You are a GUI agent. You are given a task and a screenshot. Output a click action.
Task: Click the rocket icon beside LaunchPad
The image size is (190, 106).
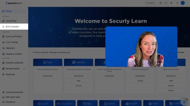(3, 21)
